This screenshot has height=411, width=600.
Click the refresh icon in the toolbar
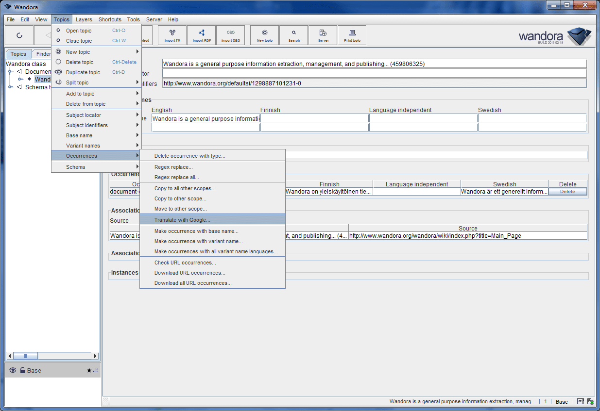pyautogui.click(x=19, y=35)
